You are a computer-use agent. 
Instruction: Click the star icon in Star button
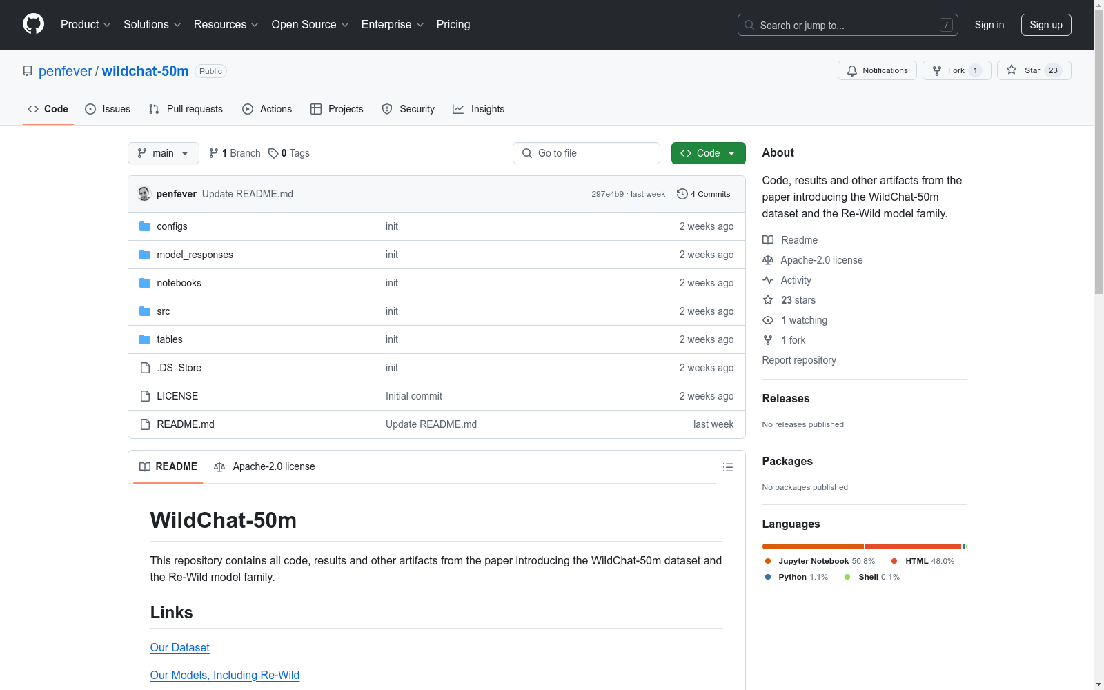click(1012, 70)
